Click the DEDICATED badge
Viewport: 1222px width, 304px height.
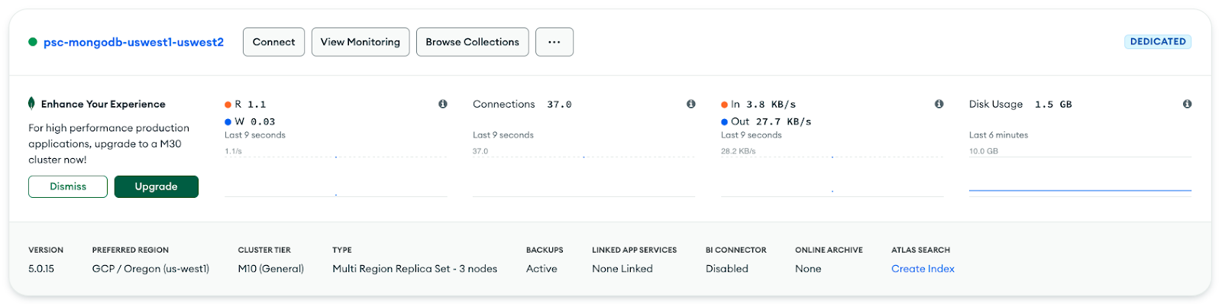pos(1158,42)
